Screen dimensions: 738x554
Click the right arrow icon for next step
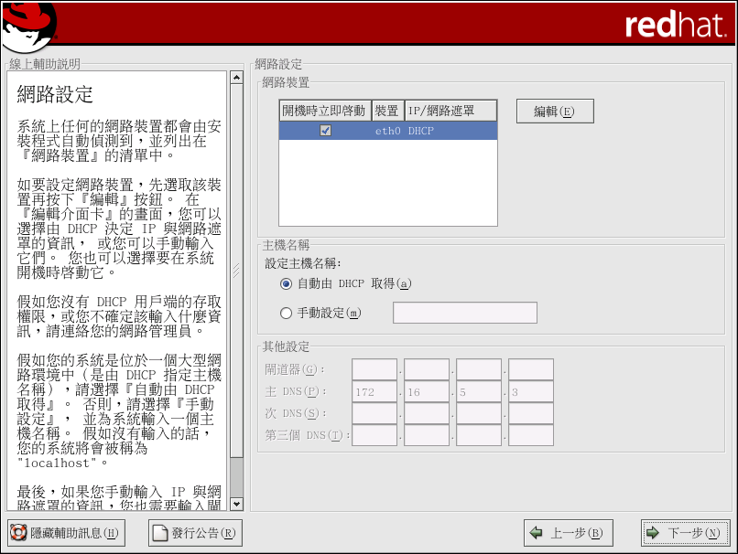pos(653,533)
